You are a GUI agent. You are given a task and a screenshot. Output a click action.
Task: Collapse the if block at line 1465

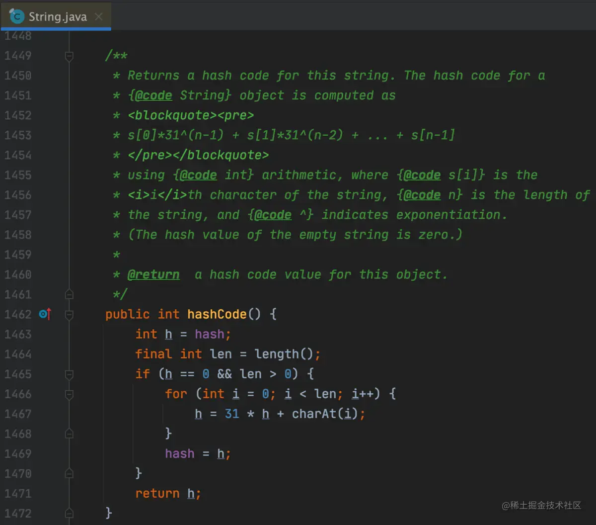[69, 374]
